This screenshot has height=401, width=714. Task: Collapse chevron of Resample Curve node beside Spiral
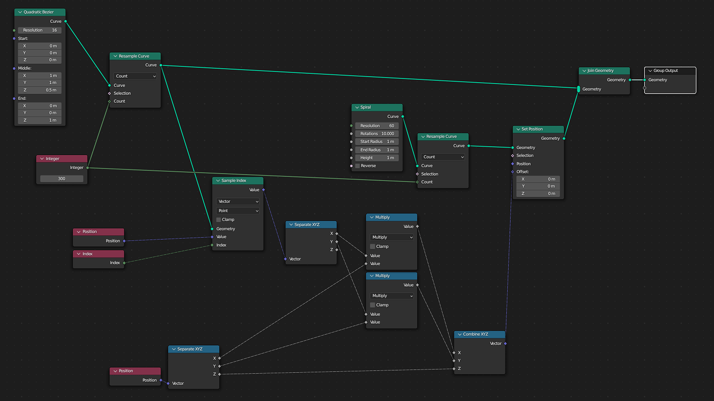click(x=423, y=136)
